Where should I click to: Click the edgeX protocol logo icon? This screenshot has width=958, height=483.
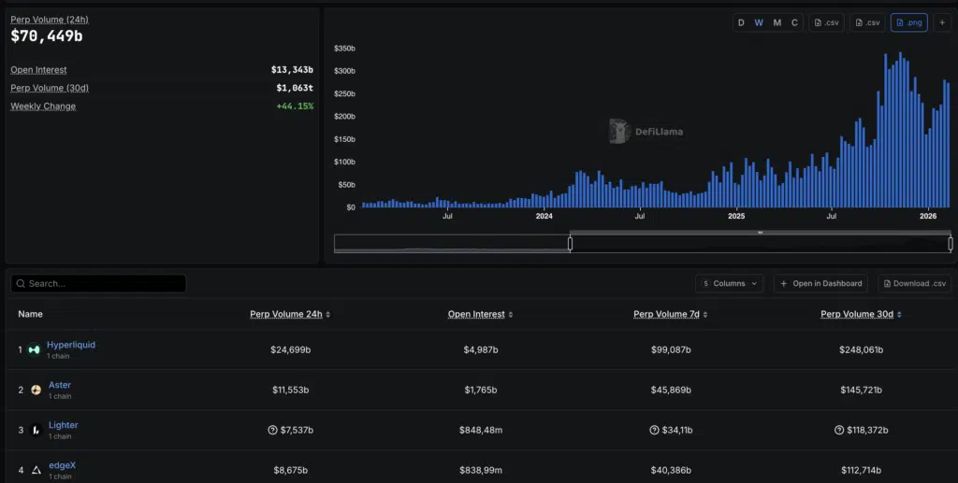click(x=36, y=470)
